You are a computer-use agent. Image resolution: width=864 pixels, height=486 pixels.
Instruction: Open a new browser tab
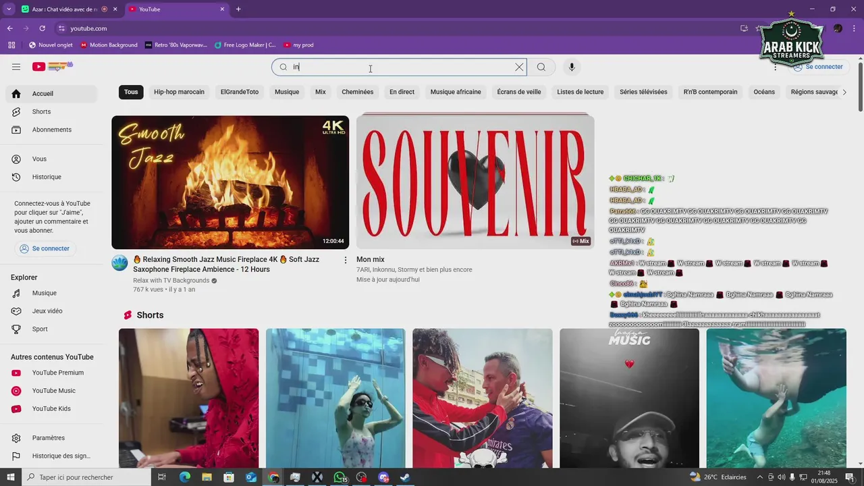[x=238, y=9]
